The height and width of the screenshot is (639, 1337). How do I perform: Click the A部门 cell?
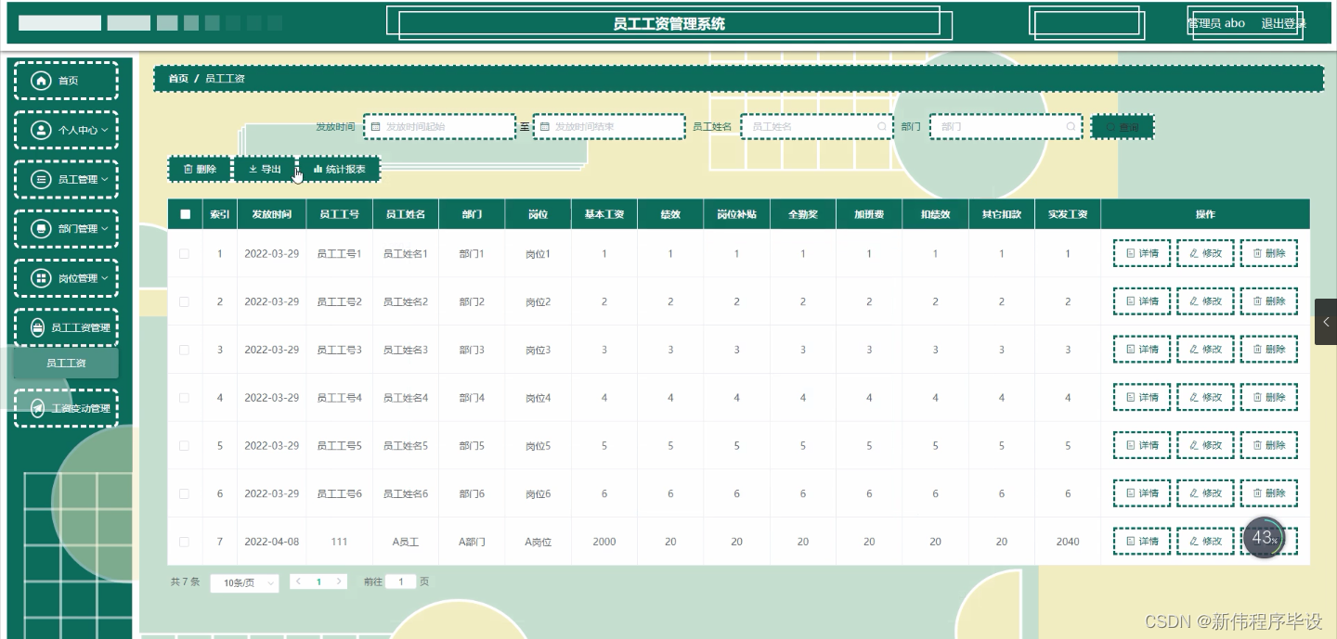[472, 542]
